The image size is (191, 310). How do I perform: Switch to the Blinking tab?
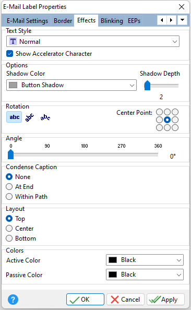point(112,20)
